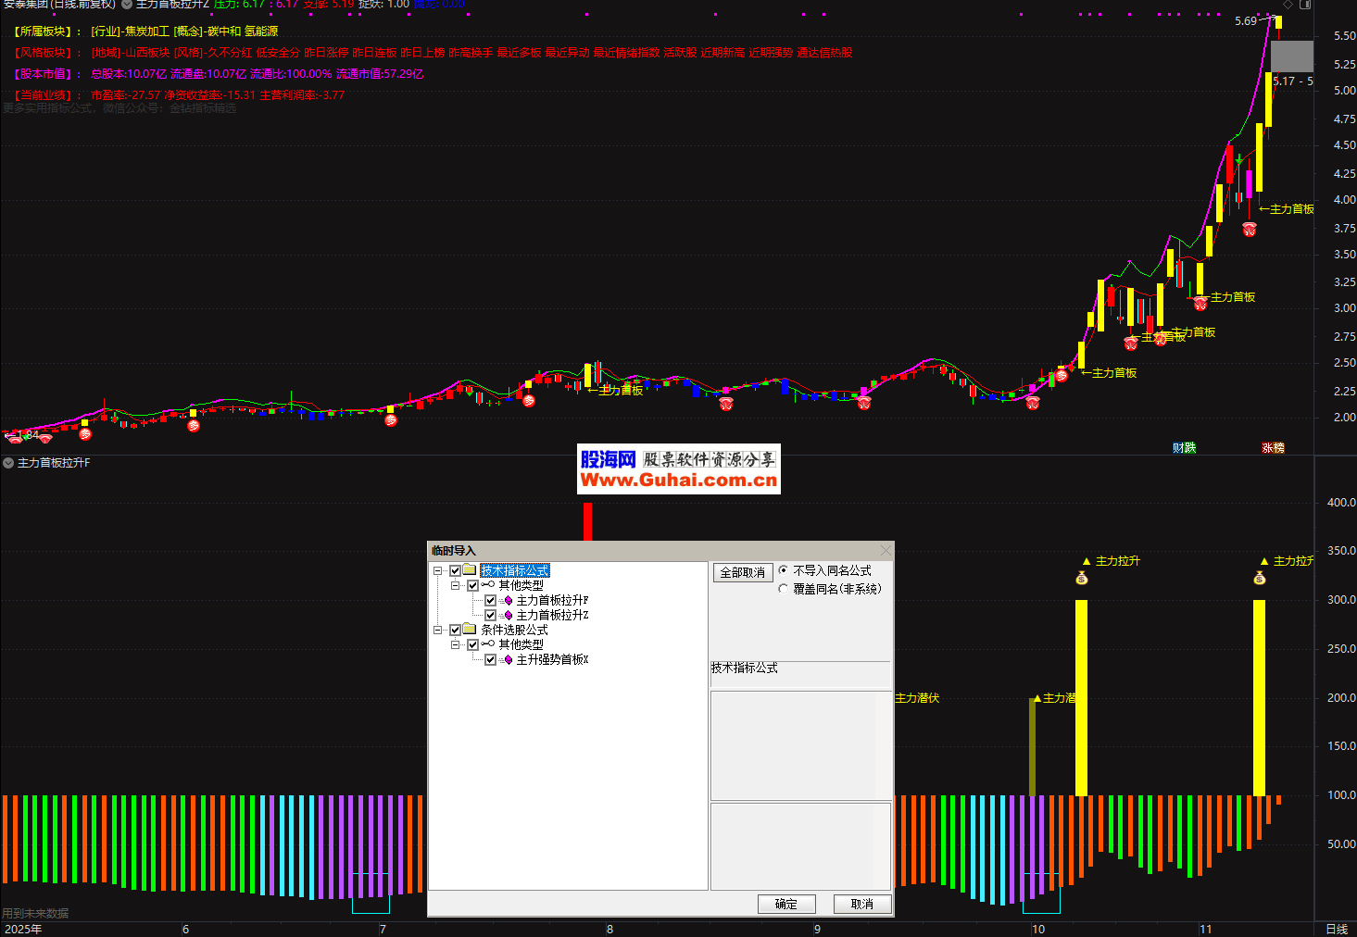Click the magenta icon beside 主升强势首板X
Screen dimensions: 1357x937
(x=508, y=660)
